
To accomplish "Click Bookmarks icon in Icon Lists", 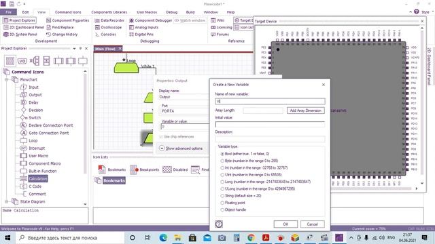I will coord(111,169).
